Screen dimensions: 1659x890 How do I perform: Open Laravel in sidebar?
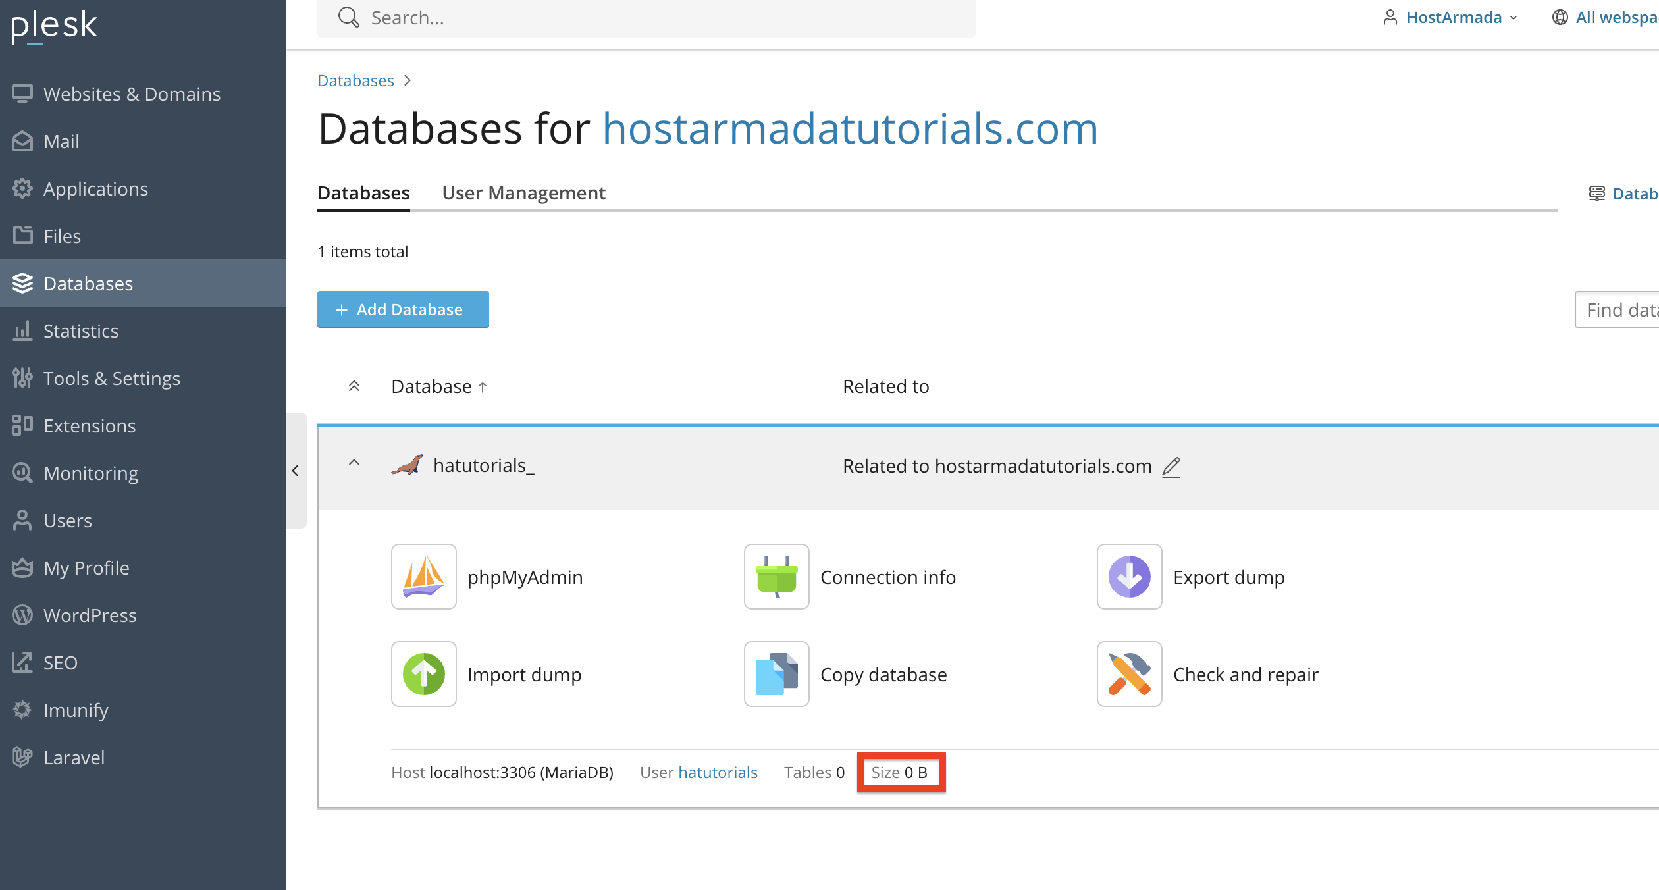(143, 758)
